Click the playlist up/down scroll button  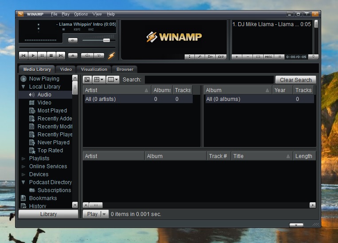pyautogui.click(x=314, y=57)
